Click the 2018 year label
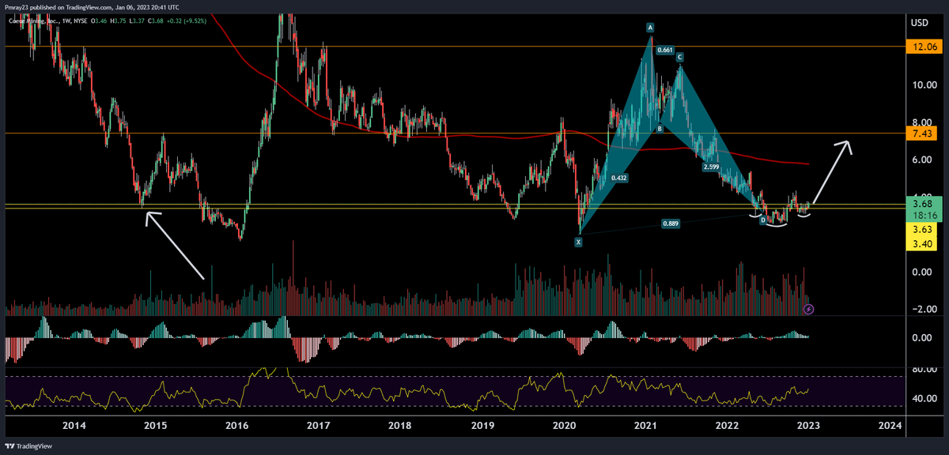 (x=399, y=426)
